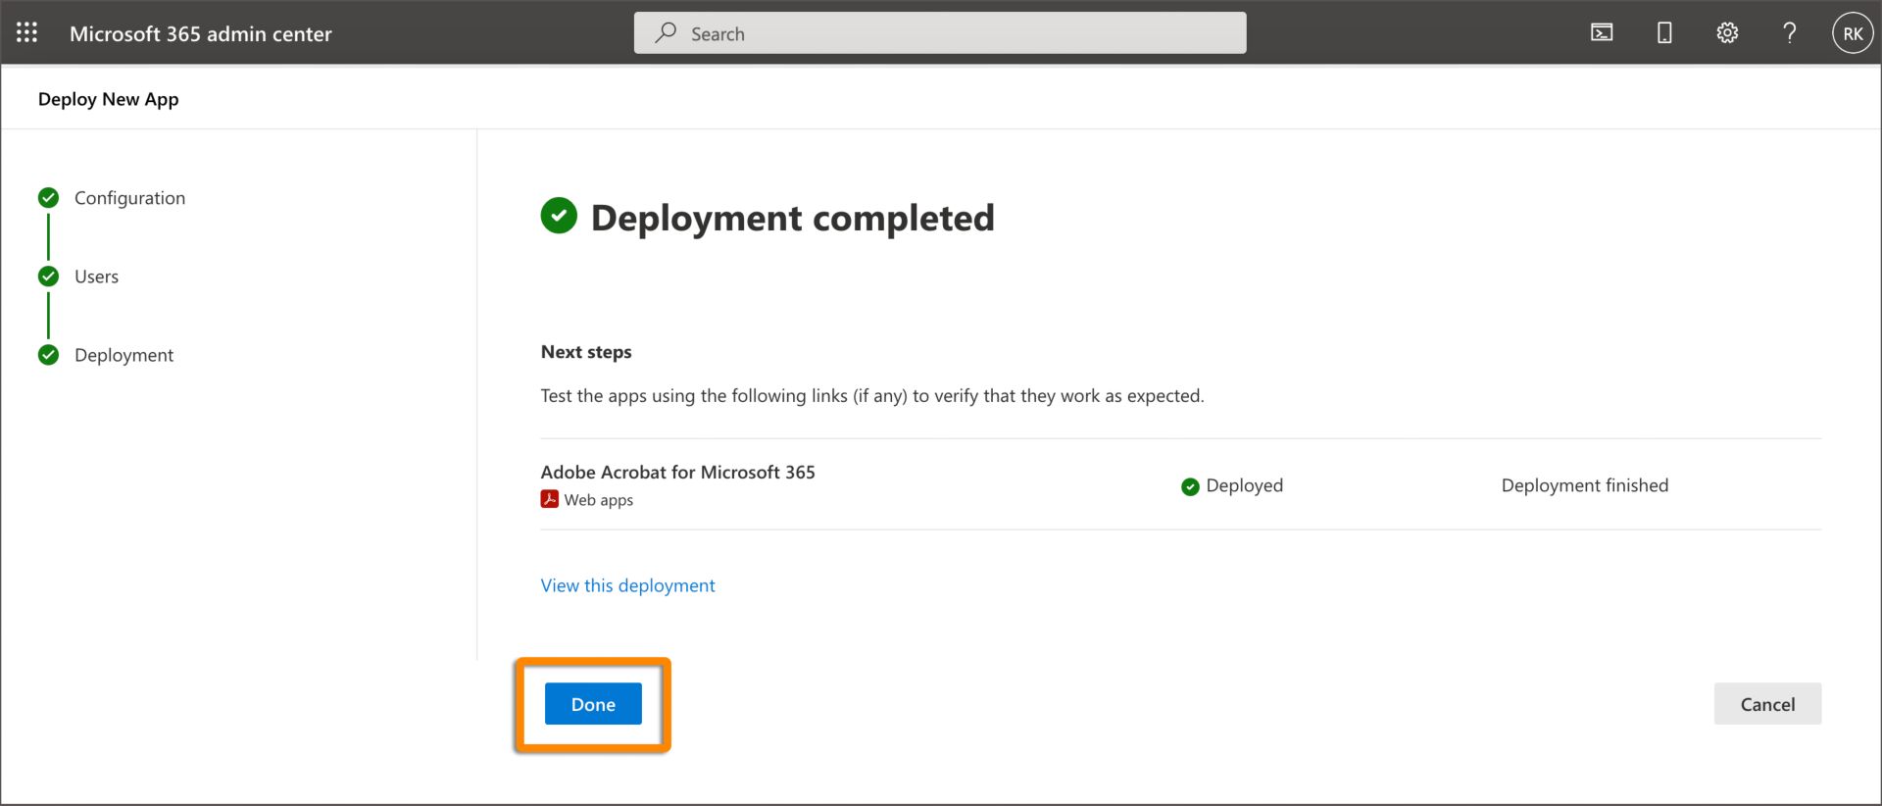Click the Next steps heading

coord(586,352)
